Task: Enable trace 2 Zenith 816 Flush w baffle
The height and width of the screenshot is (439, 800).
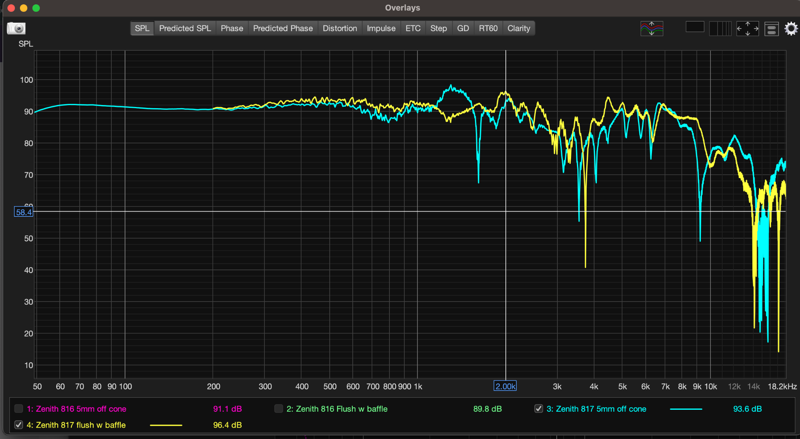Action: point(279,409)
